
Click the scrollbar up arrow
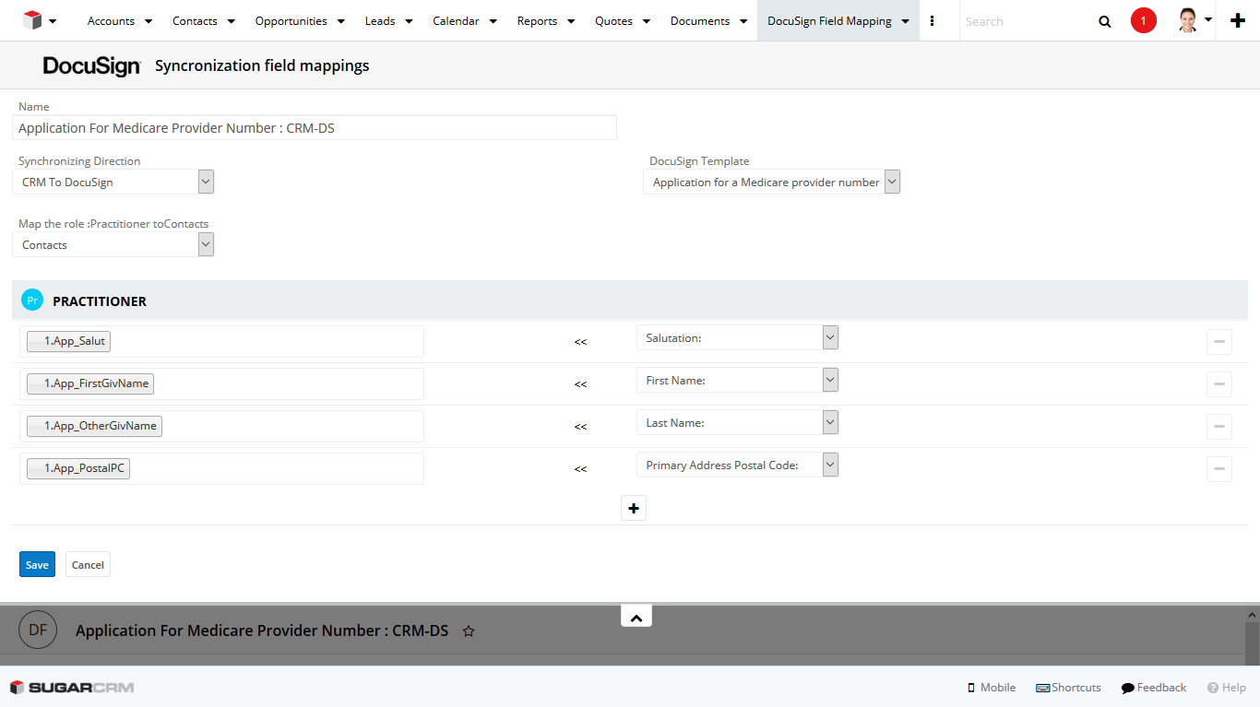(1253, 615)
